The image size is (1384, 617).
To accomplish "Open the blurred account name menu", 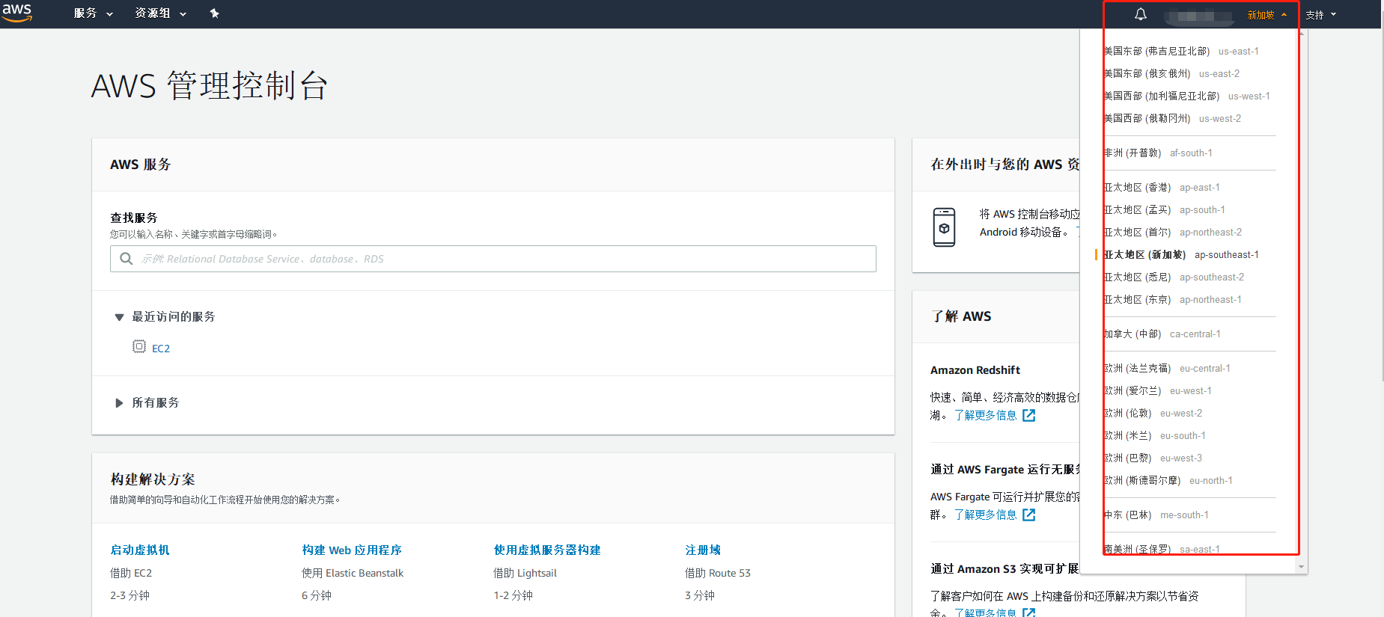I will point(1198,15).
